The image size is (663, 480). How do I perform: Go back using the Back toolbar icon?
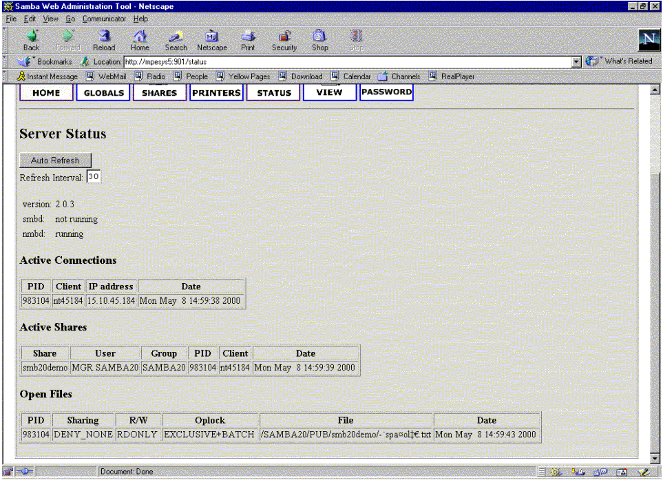(x=31, y=41)
